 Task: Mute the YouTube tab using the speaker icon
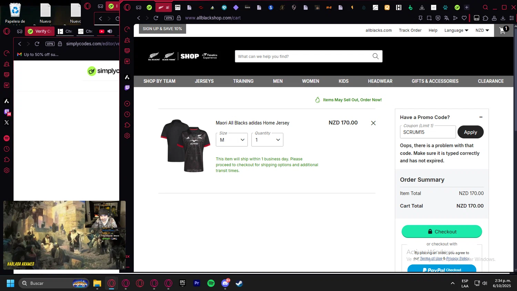[110, 31]
